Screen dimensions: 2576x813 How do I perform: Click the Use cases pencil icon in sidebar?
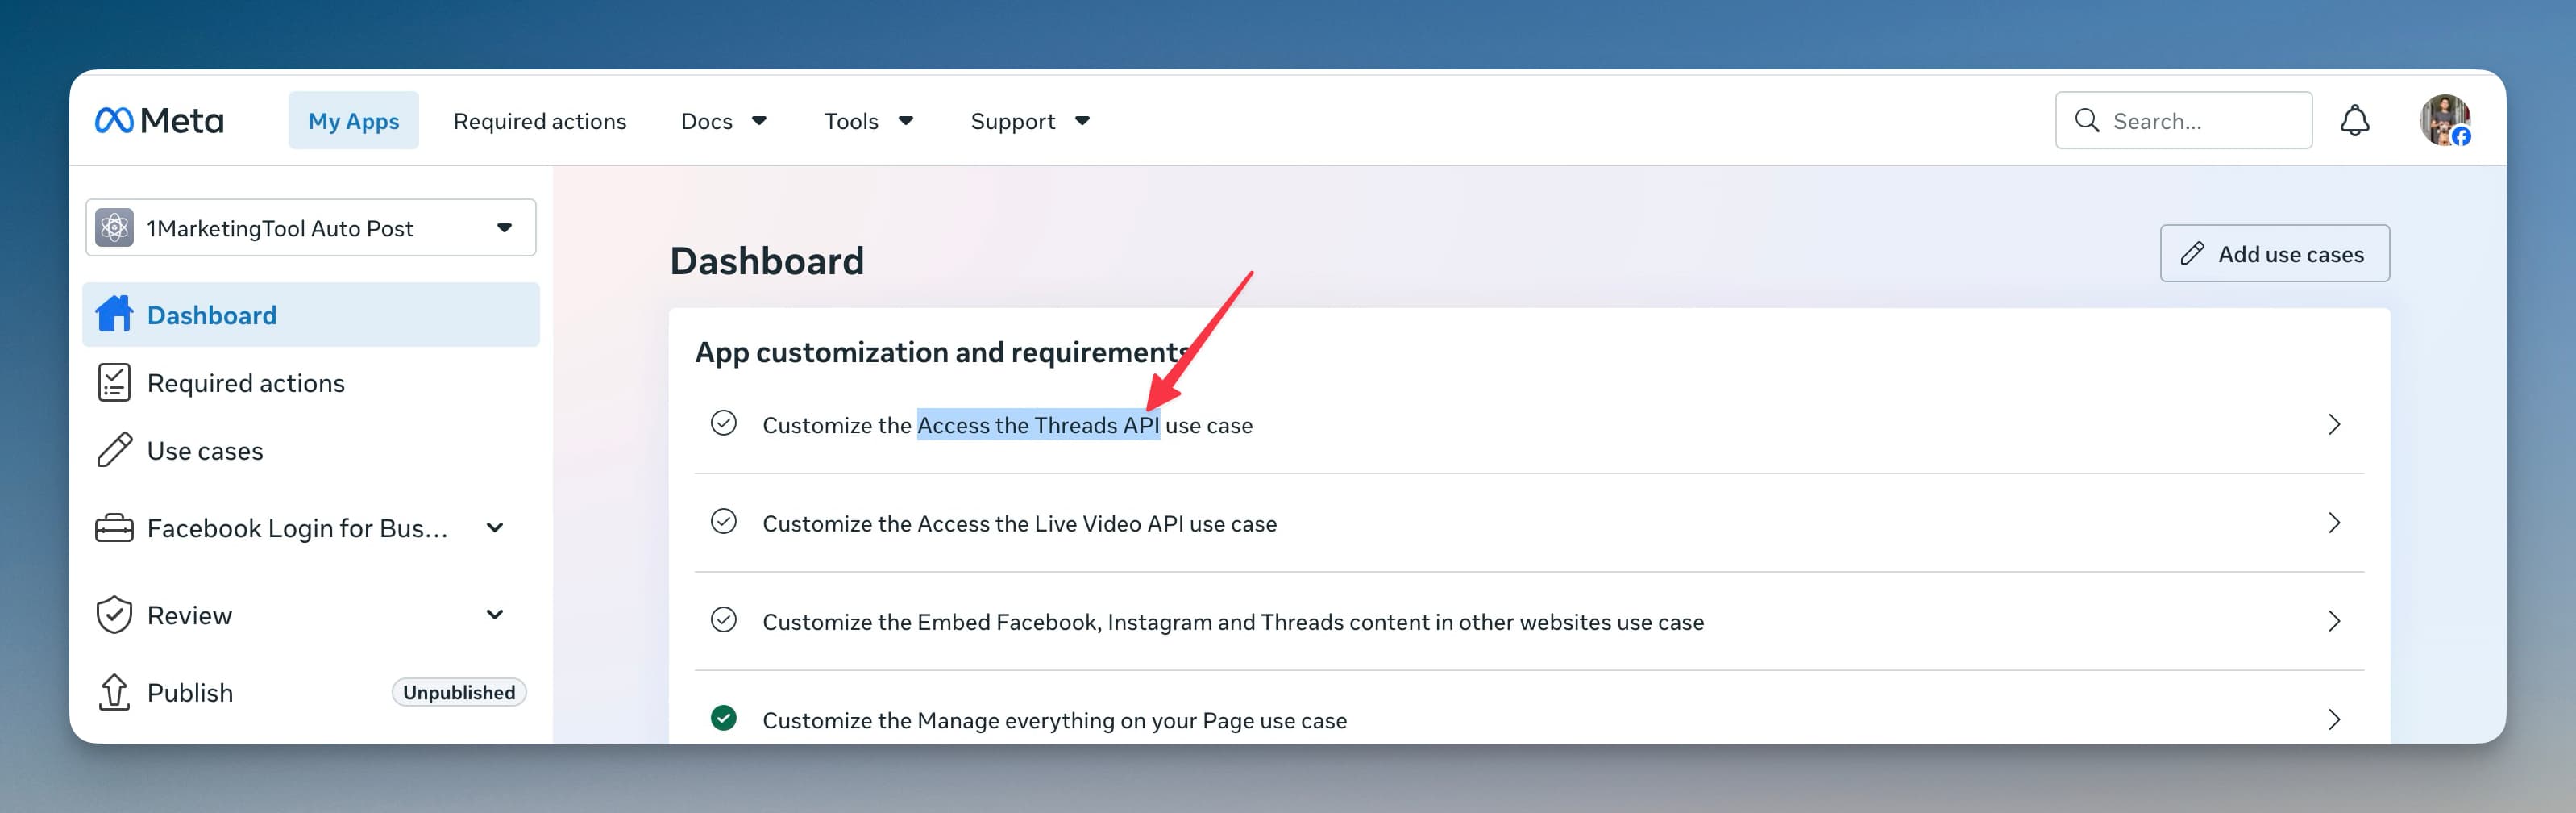[114, 451]
